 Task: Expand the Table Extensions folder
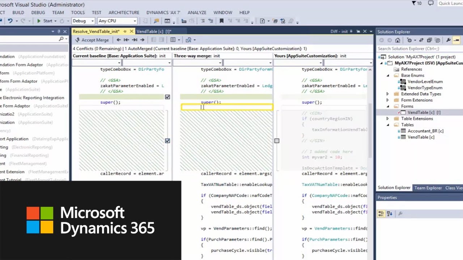[388, 118]
